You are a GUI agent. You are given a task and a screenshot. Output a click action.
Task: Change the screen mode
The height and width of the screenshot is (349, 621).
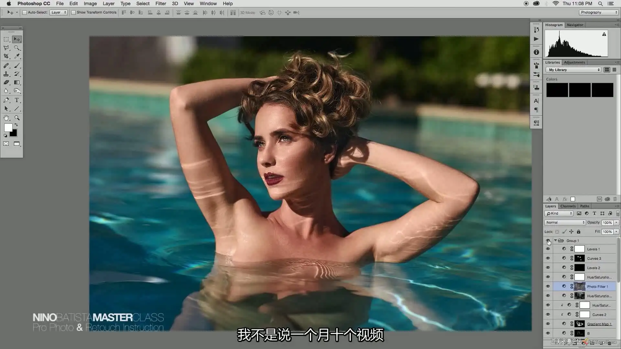pyautogui.click(x=17, y=144)
